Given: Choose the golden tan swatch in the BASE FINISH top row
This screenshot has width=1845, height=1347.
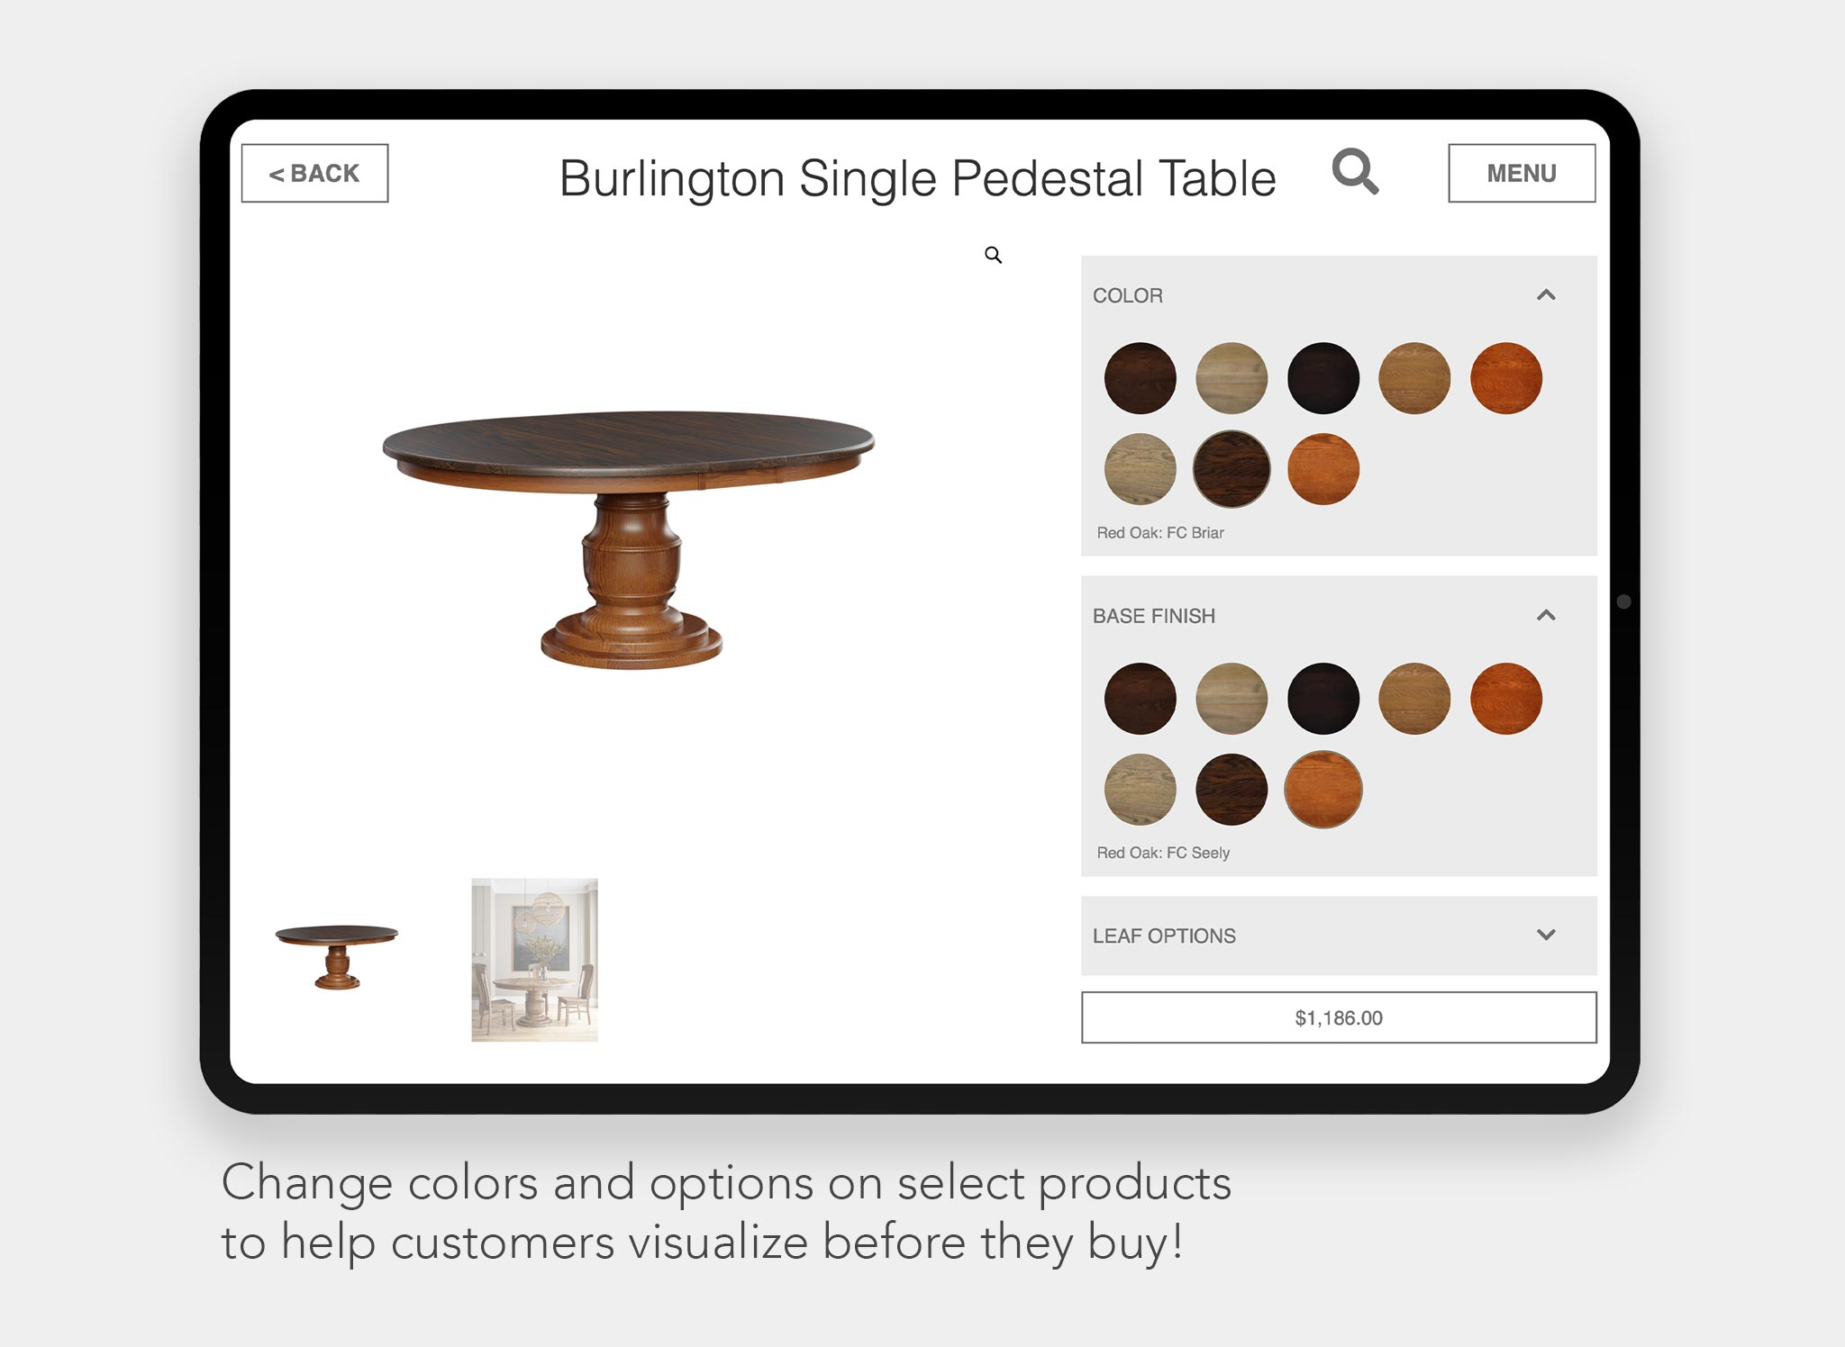Looking at the screenshot, I should pyautogui.click(x=1414, y=699).
